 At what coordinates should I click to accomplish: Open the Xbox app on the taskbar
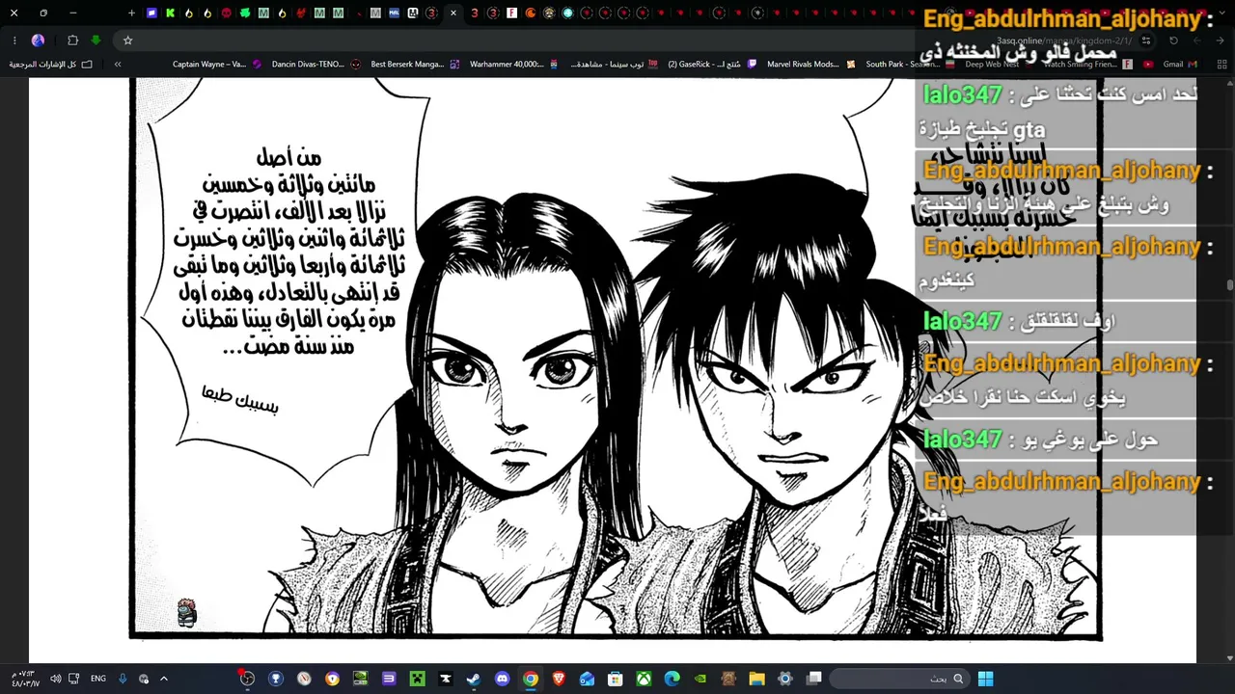coord(644,679)
